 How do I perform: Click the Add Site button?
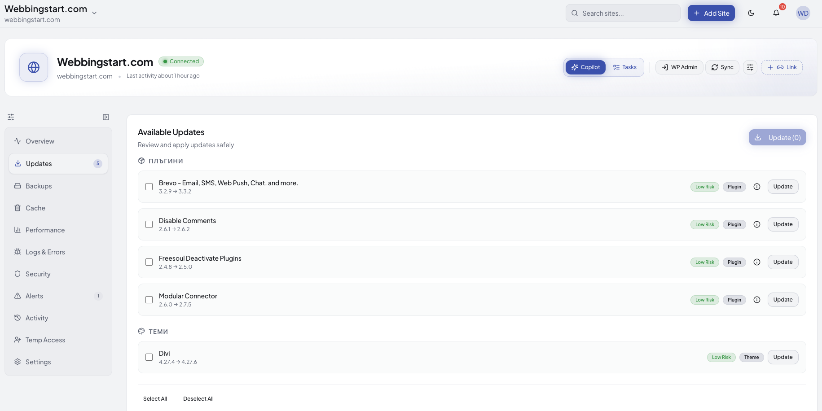(711, 13)
